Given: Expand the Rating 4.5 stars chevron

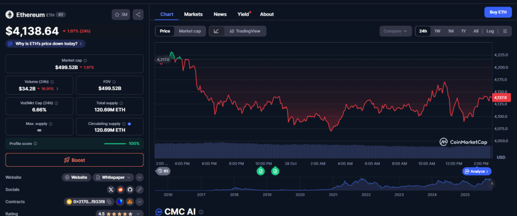Looking at the screenshot, I should click(139, 213).
